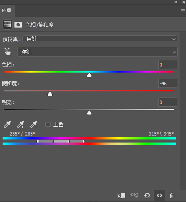Click the 明亮 label
The image size is (186, 202).
pos(8,102)
